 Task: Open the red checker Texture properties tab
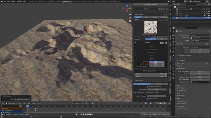tap(173, 78)
